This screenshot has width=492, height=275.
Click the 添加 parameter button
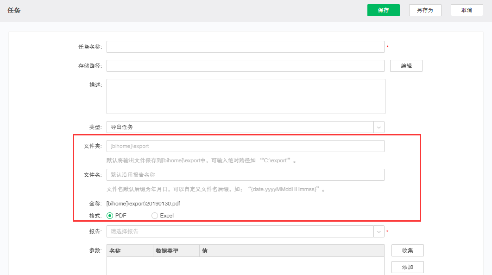[407, 267]
